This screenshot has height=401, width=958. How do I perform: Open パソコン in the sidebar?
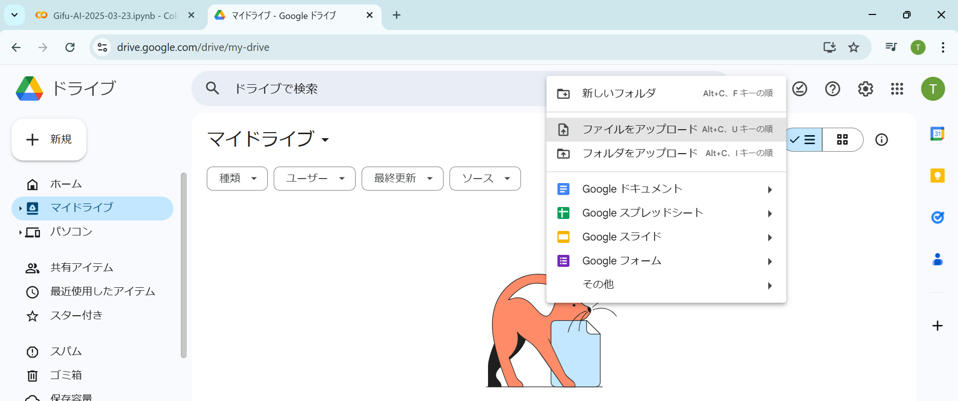click(92, 232)
